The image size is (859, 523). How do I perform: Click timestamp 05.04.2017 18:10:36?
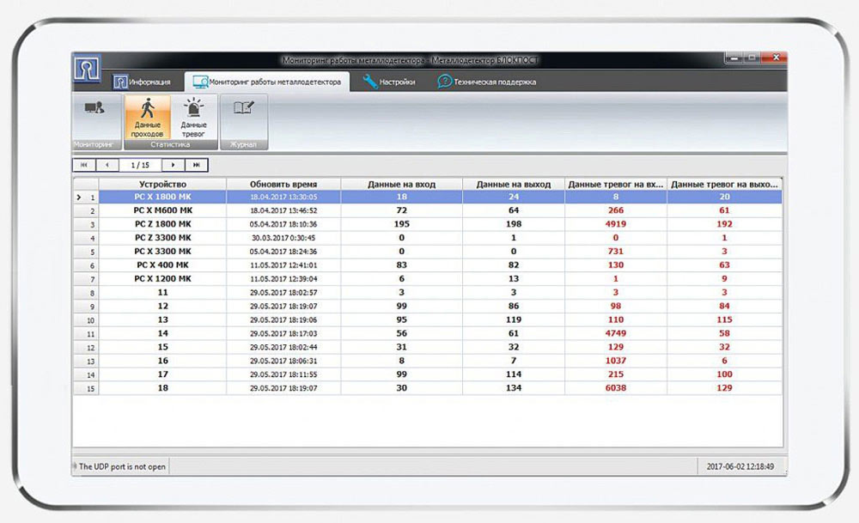click(283, 224)
